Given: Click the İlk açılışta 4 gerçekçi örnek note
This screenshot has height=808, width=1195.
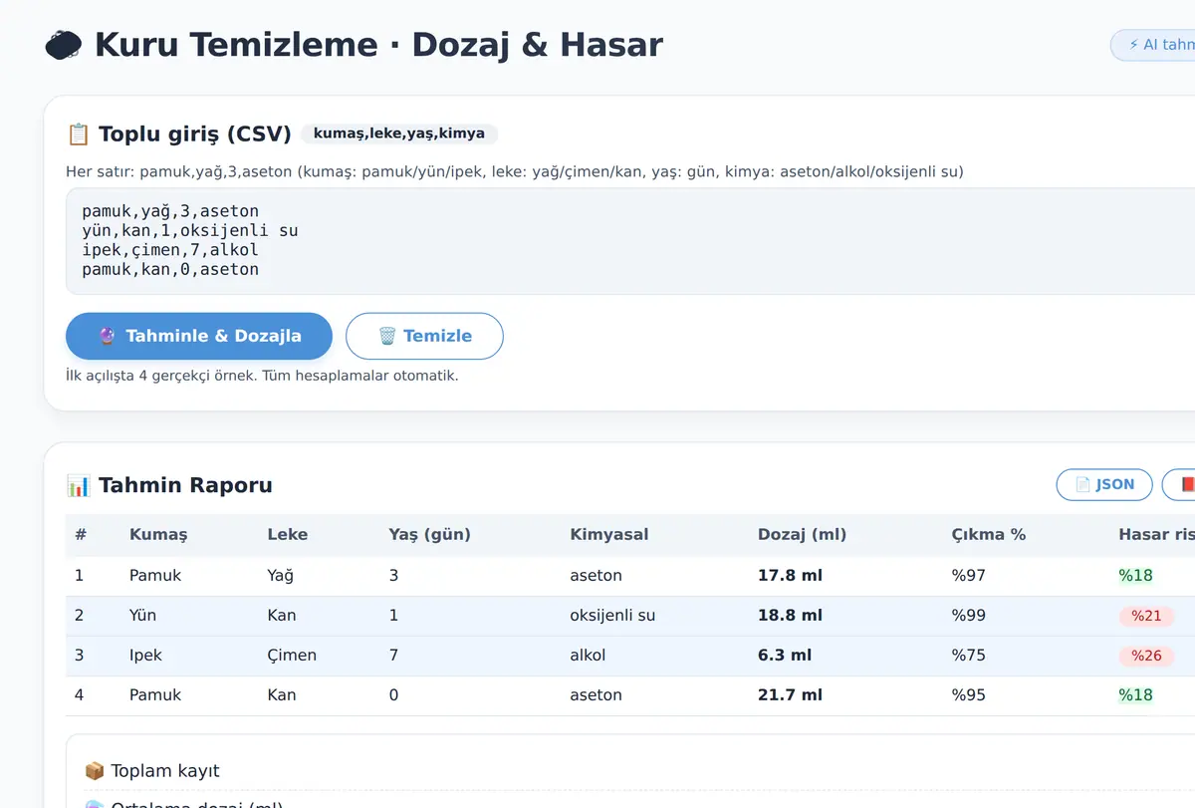Looking at the screenshot, I should (262, 376).
